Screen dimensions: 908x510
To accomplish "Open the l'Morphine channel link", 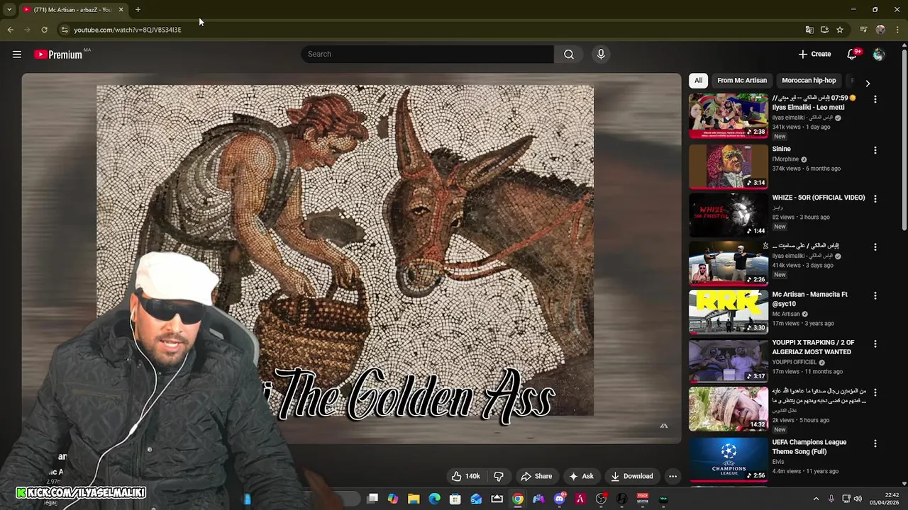I will pyautogui.click(x=785, y=159).
